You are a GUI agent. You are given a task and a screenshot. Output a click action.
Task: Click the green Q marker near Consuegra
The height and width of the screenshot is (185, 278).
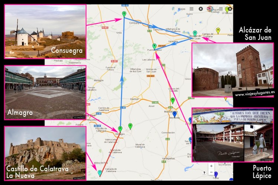tap(124, 14)
